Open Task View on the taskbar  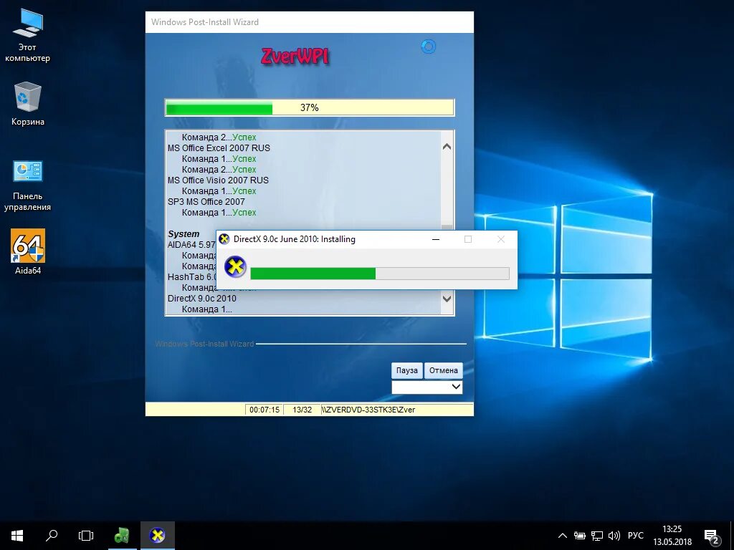click(x=86, y=536)
